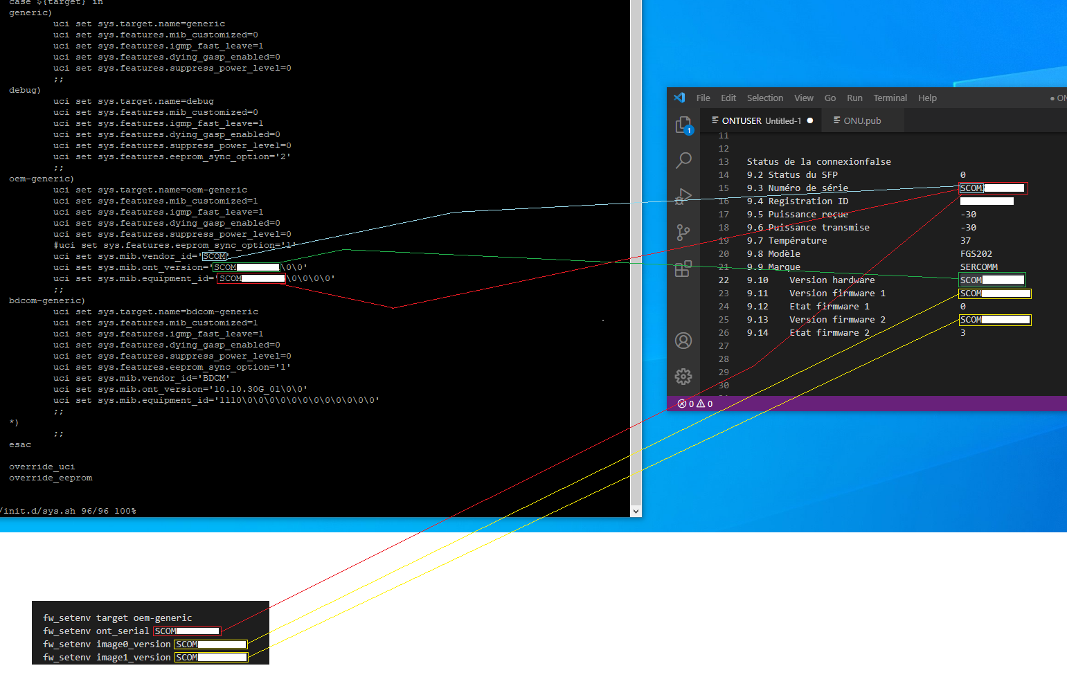This screenshot has height=677, width=1067.
Task: Click terminal scrollbar down arrow
Action: point(636,512)
